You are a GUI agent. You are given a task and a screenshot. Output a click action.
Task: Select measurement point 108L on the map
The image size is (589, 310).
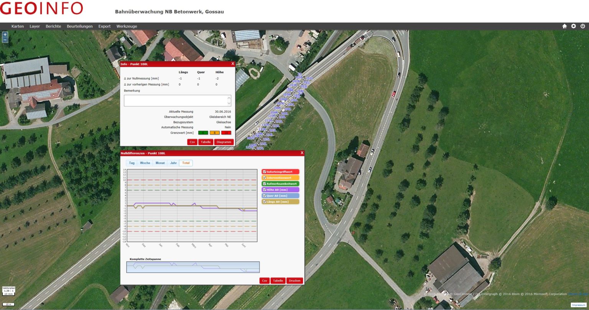283,110
